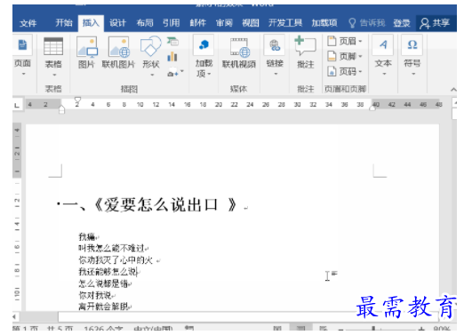
Task: Open the 文件 file tab
Action: pyautogui.click(x=28, y=23)
